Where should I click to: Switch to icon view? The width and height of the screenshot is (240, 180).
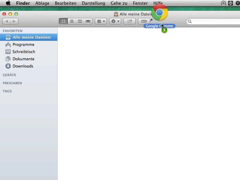pos(63,21)
